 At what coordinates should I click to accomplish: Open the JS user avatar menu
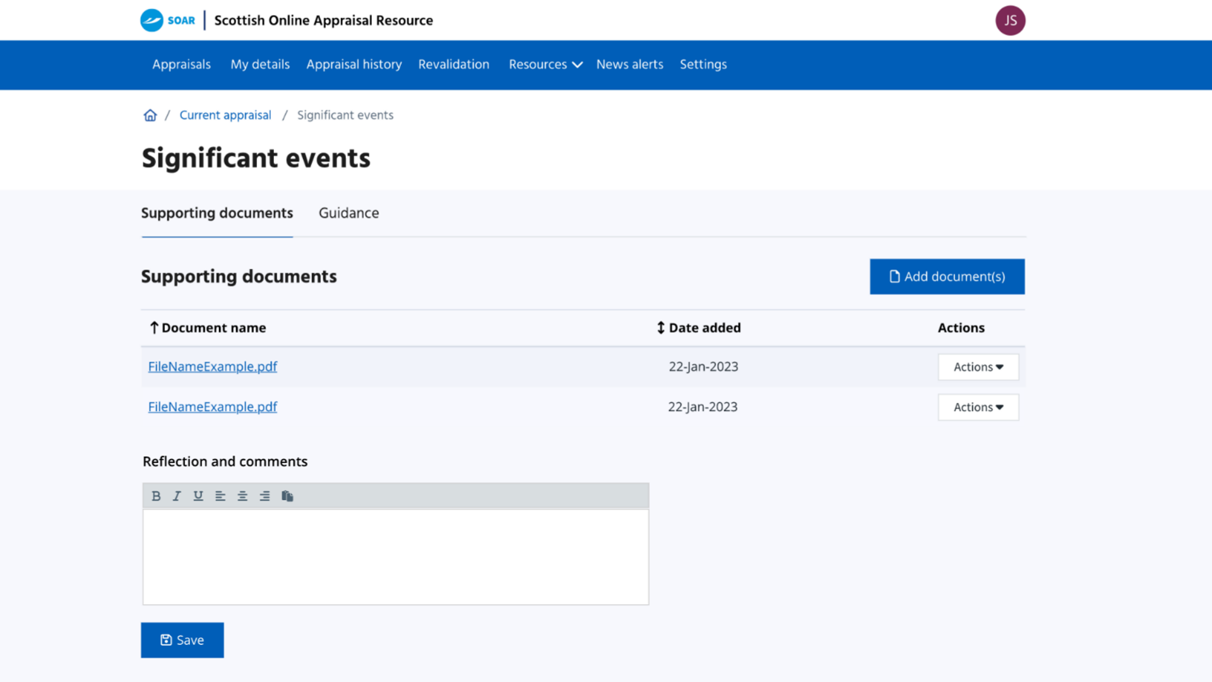[1010, 20]
